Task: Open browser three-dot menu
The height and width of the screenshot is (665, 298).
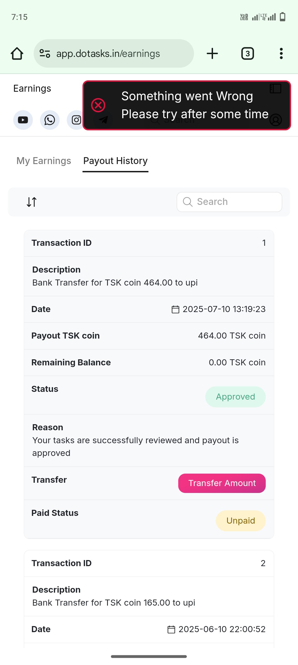Action: coord(281,54)
